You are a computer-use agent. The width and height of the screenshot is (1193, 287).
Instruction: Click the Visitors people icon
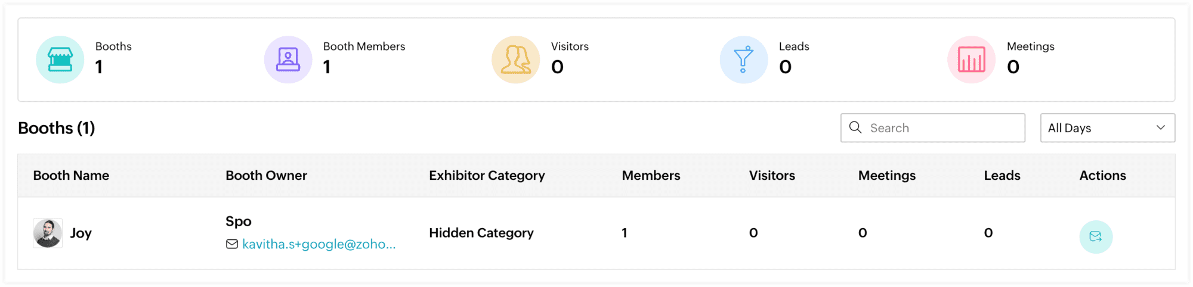pyautogui.click(x=516, y=60)
